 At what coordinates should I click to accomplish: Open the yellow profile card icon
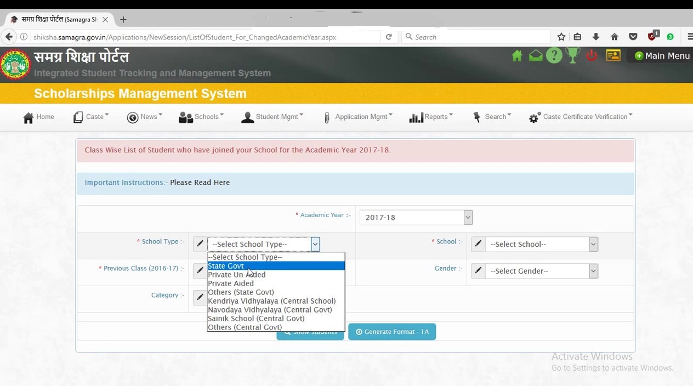613,56
